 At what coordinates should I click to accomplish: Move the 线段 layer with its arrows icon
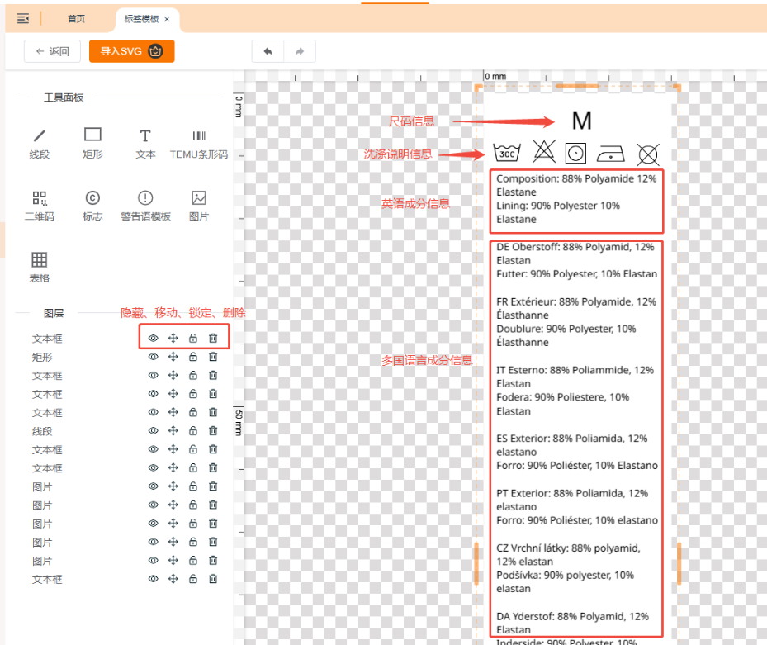[173, 430]
